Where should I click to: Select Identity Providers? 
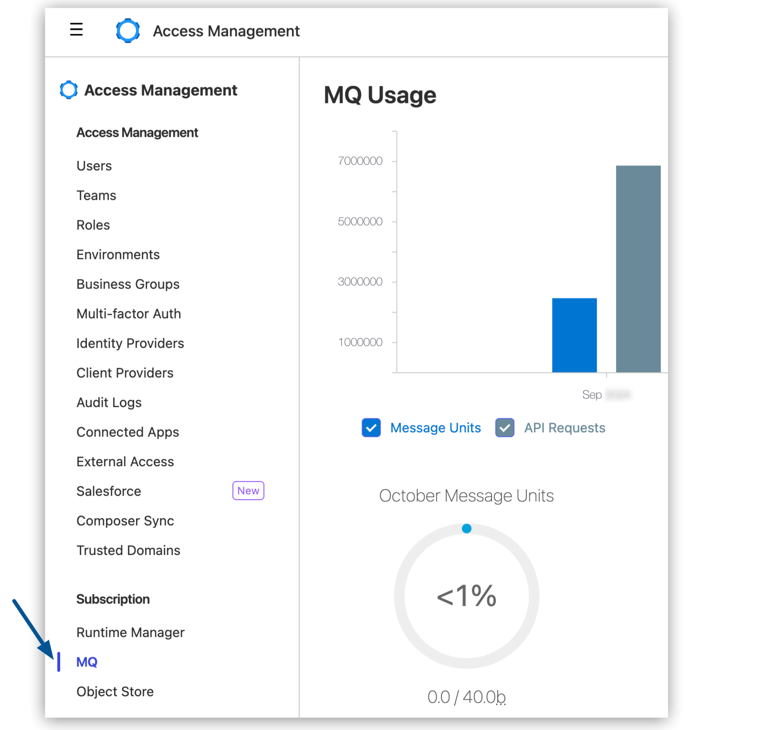coord(130,343)
